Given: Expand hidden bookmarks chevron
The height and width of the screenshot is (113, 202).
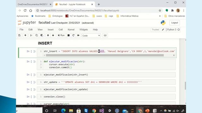Looking at the screenshot, I should [x=160, y=16].
